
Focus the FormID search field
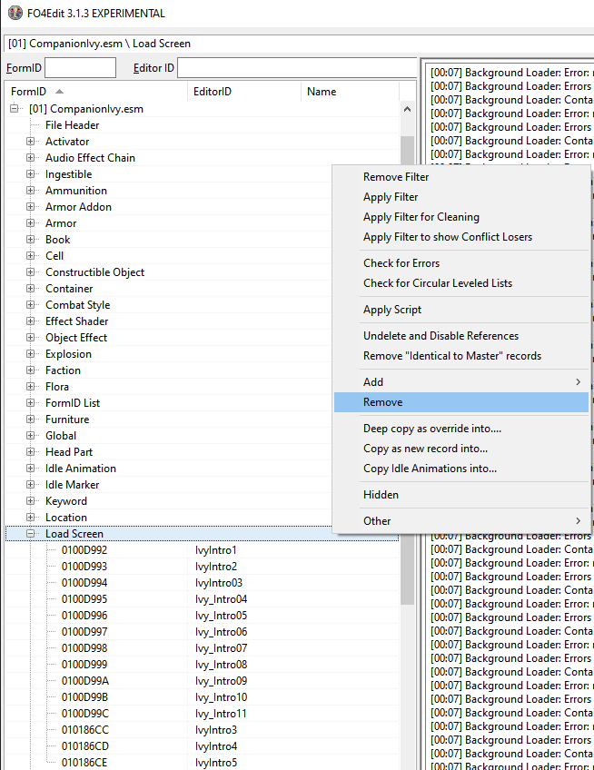click(x=80, y=68)
